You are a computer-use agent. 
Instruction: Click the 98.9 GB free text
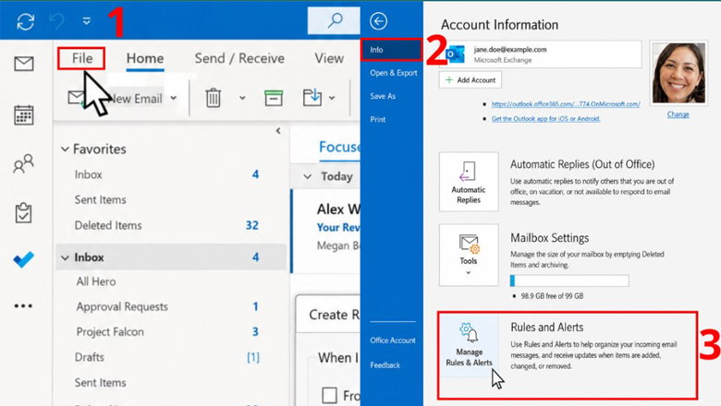click(552, 296)
